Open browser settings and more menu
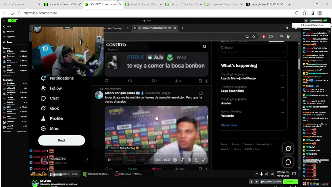The height and width of the screenshot is (187, 332). (327, 13)
